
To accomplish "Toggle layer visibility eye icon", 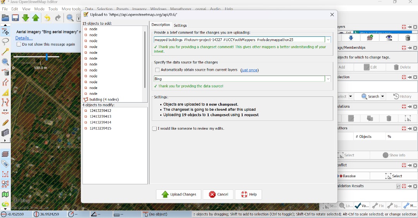I will pos(389,38).
